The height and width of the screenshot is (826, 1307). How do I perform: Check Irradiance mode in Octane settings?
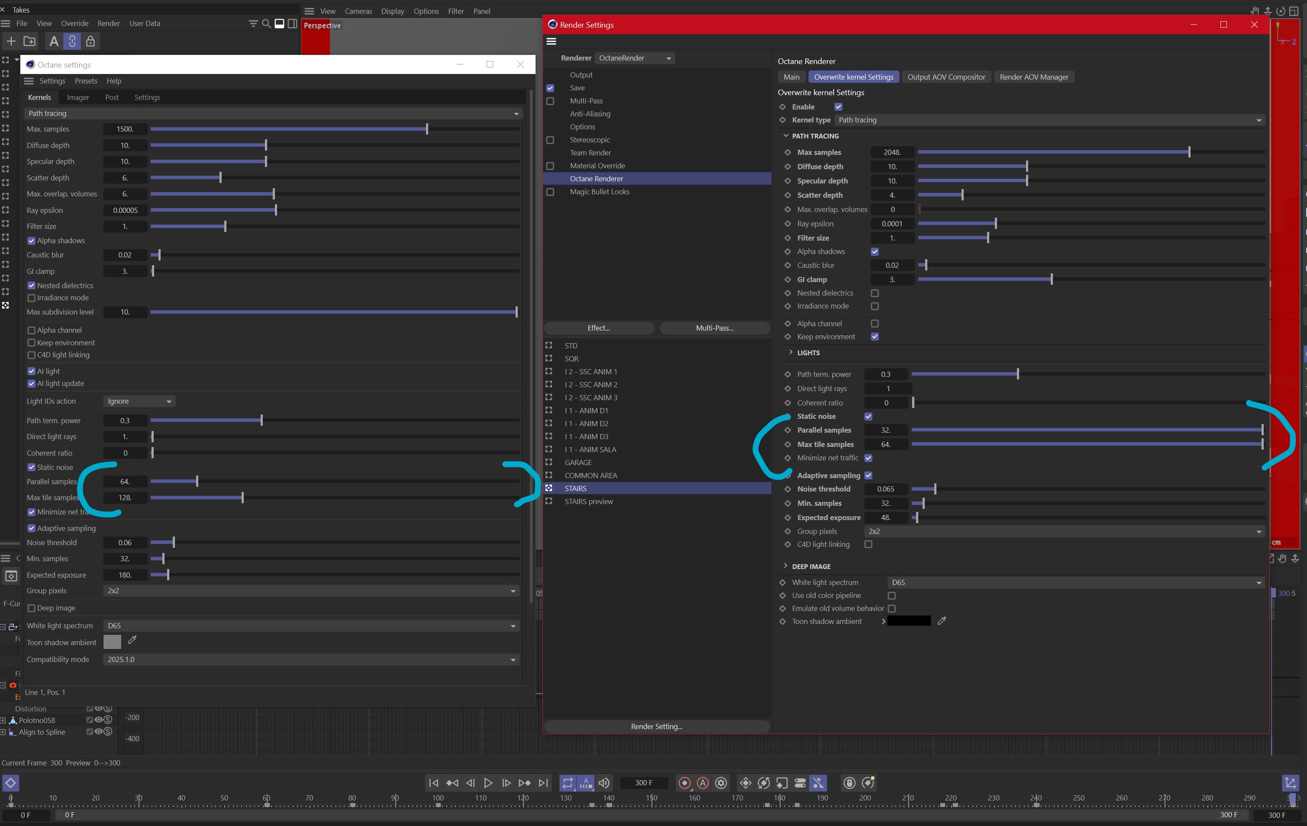pyautogui.click(x=32, y=298)
